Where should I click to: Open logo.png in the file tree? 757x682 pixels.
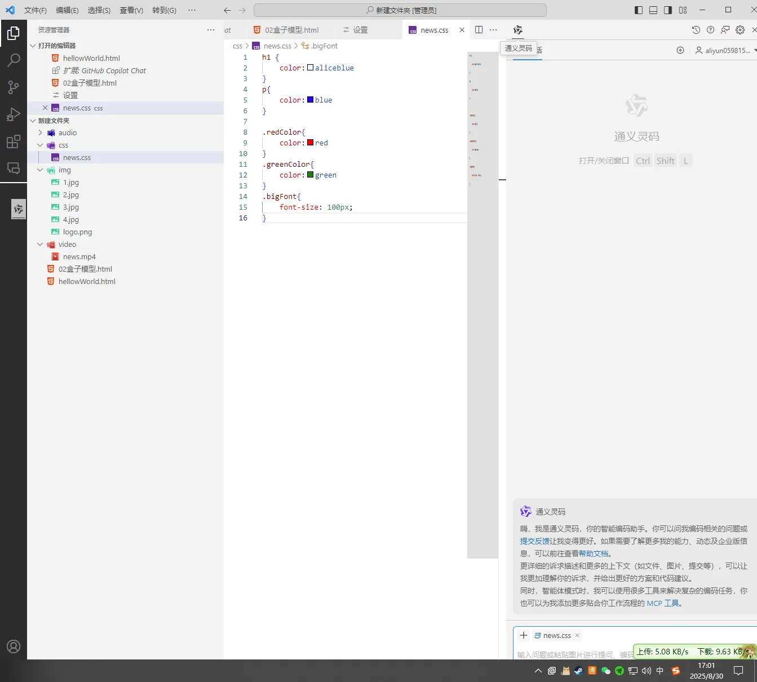pos(77,232)
